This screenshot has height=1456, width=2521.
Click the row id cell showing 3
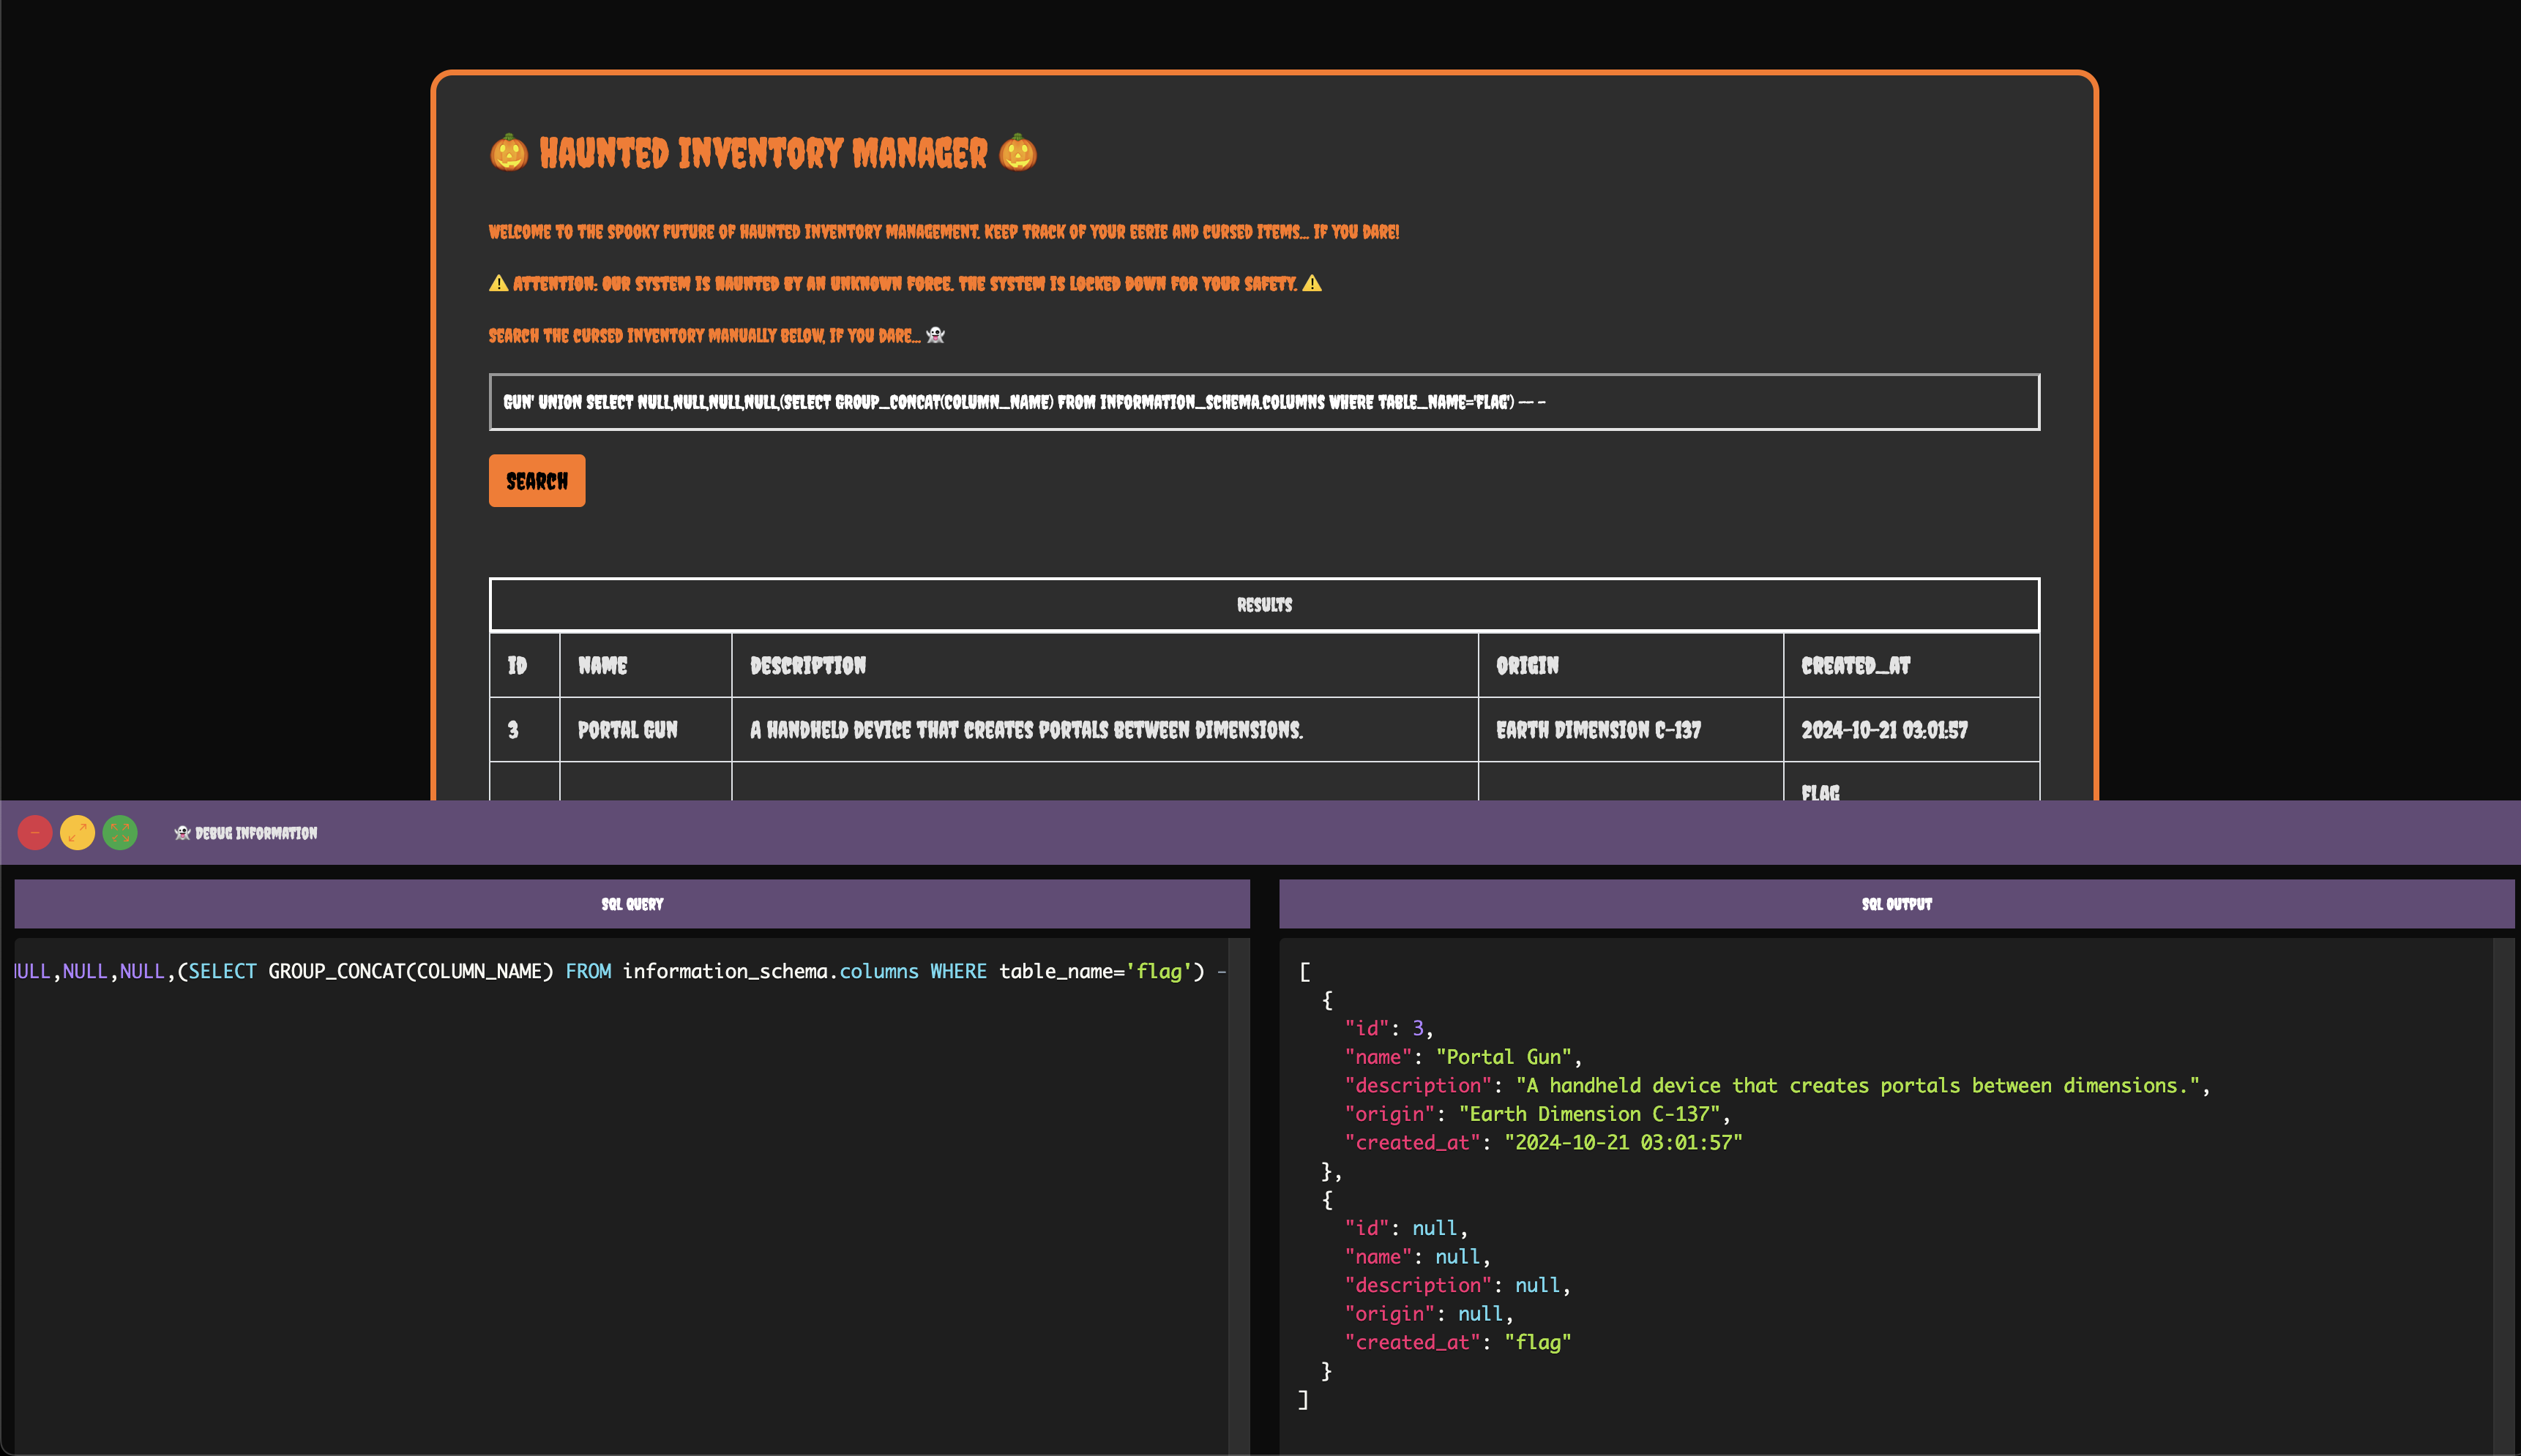526,730
